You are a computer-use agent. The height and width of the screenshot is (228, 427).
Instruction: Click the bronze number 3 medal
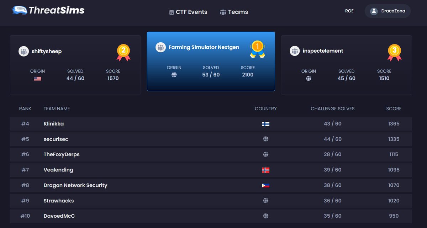click(395, 52)
